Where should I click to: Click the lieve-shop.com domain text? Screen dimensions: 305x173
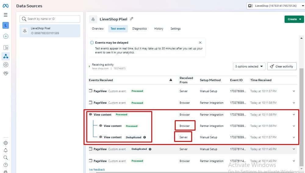pos(100,69)
